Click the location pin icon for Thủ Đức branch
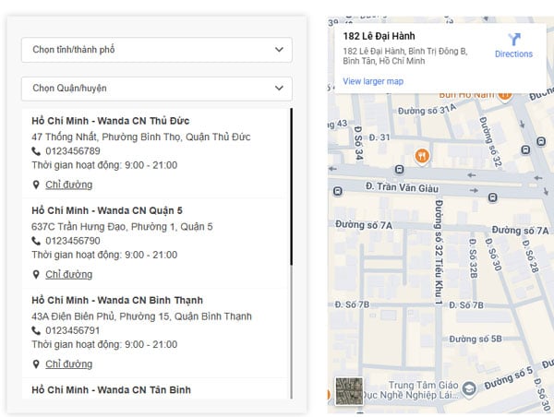Viewport: 554px width, 417px height. pyautogui.click(x=36, y=185)
